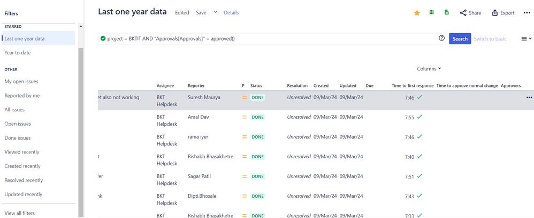The height and width of the screenshot is (218, 534).
Task: Click the blue Search button
Action: pyautogui.click(x=460, y=39)
